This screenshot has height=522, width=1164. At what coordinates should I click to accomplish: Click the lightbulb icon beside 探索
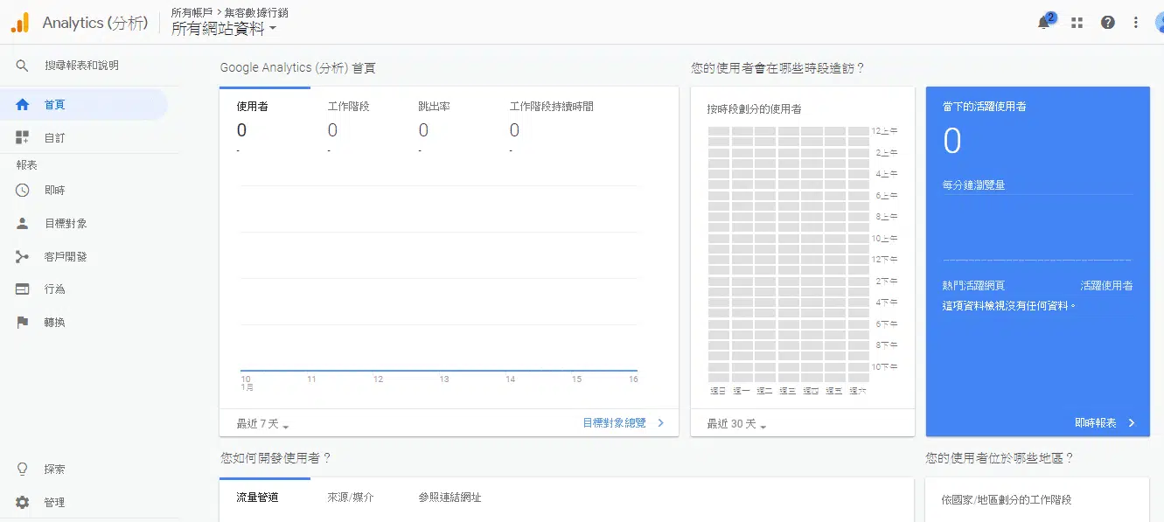pyautogui.click(x=23, y=470)
